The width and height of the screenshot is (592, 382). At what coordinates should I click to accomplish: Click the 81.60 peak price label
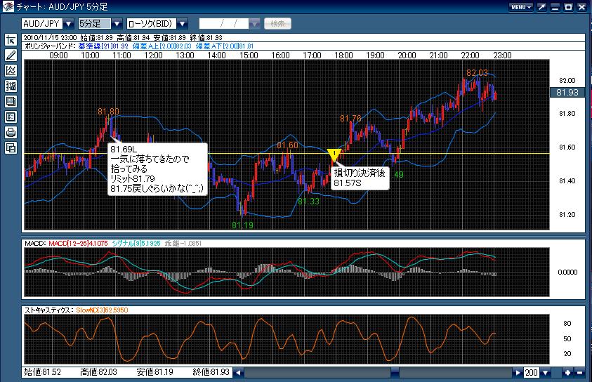[x=287, y=145]
